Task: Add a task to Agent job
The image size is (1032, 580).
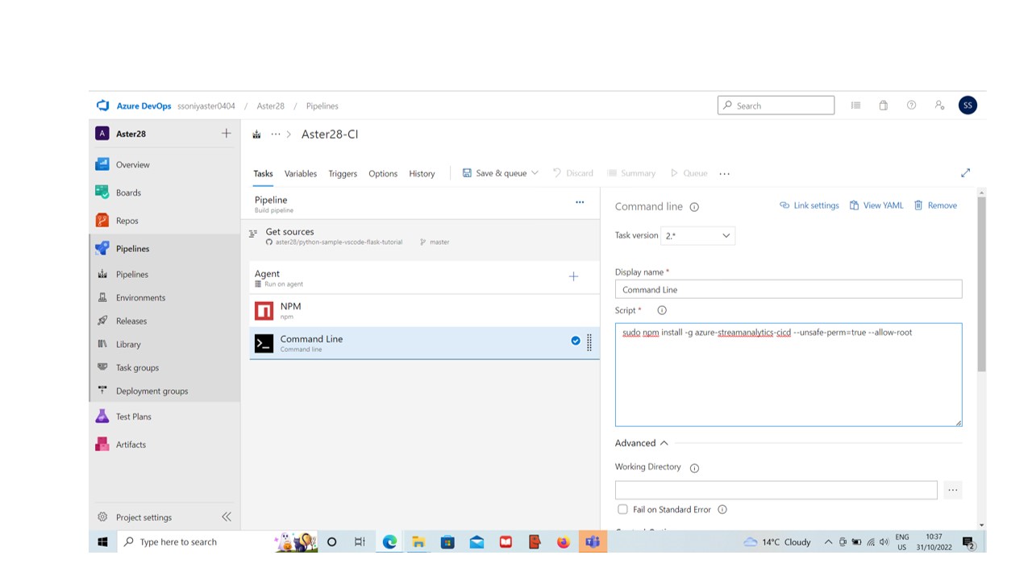Action: pyautogui.click(x=573, y=276)
